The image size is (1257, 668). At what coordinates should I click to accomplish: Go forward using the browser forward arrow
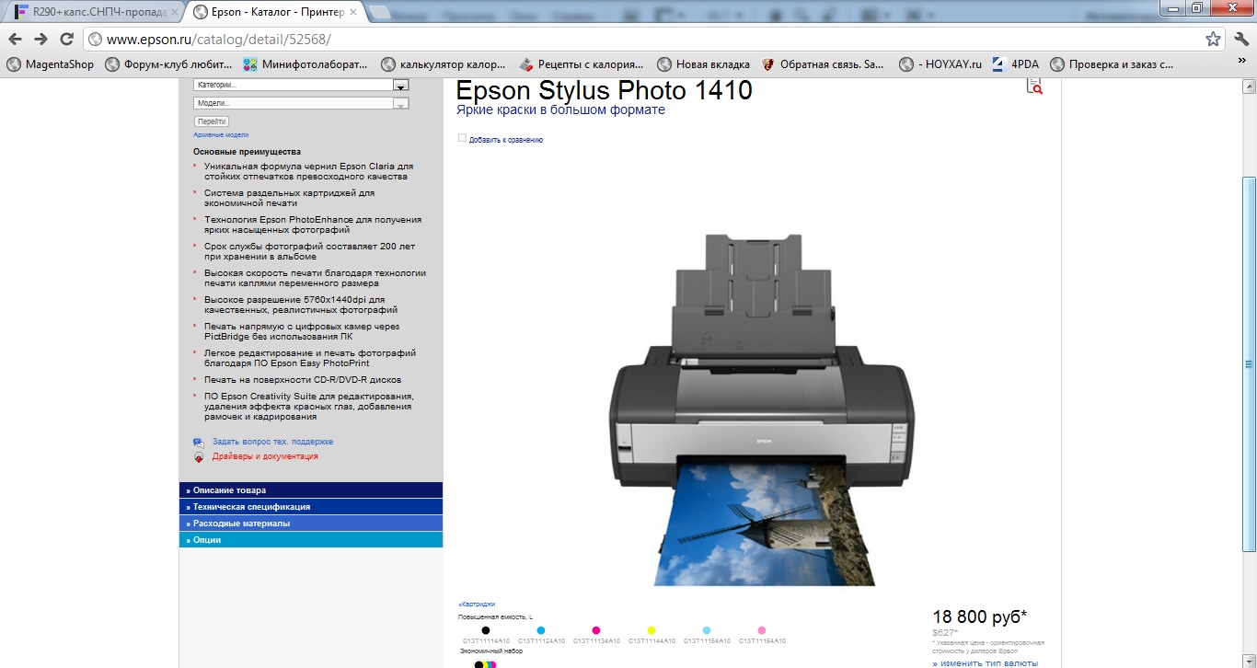pos(40,39)
